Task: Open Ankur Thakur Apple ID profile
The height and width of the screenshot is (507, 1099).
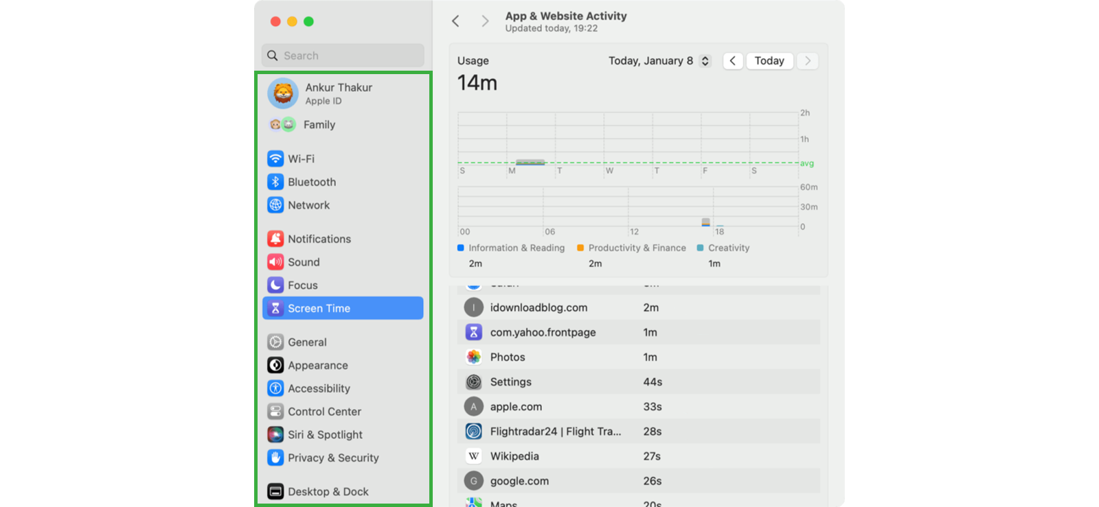Action: pos(338,93)
